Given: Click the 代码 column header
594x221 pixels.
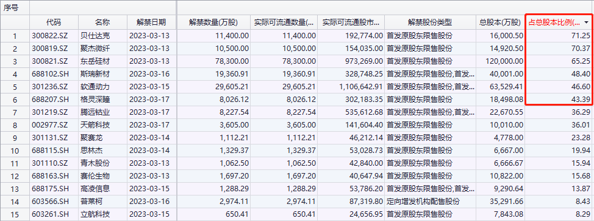Looking at the screenshot, I should point(54,22).
